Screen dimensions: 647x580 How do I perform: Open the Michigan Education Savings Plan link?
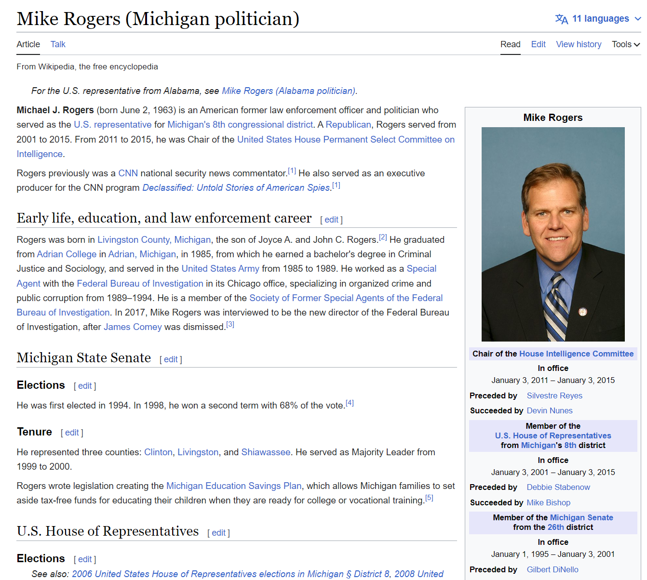[234, 486]
